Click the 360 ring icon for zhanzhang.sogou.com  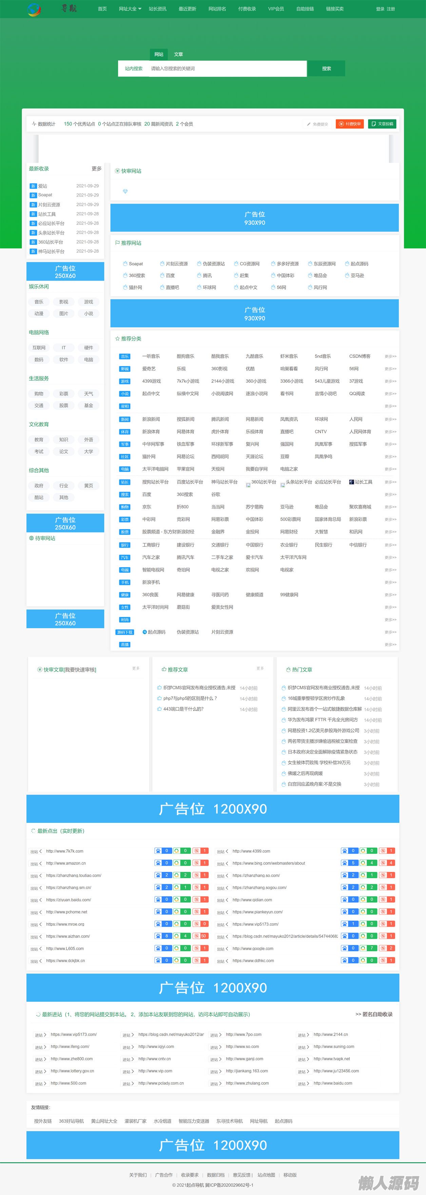pyautogui.click(x=363, y=887)
